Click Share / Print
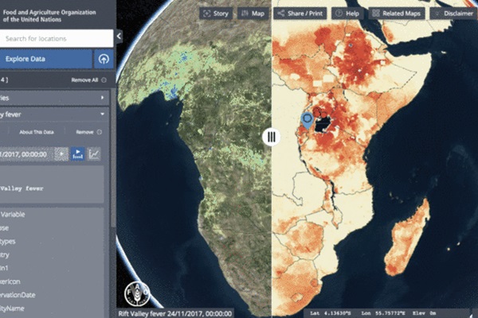This screenshot has height=318, width=478. point(300,14)
